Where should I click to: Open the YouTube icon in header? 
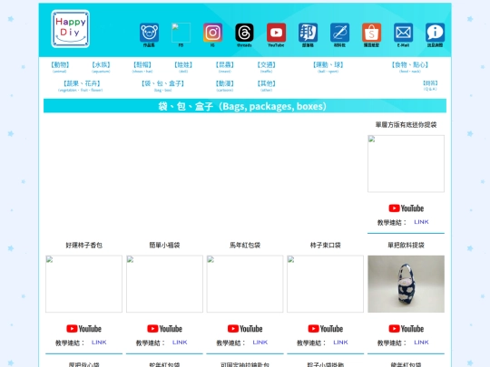point(276,33)
